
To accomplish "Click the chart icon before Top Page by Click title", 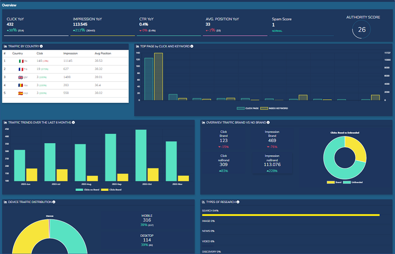I will (x=137, y=46).
